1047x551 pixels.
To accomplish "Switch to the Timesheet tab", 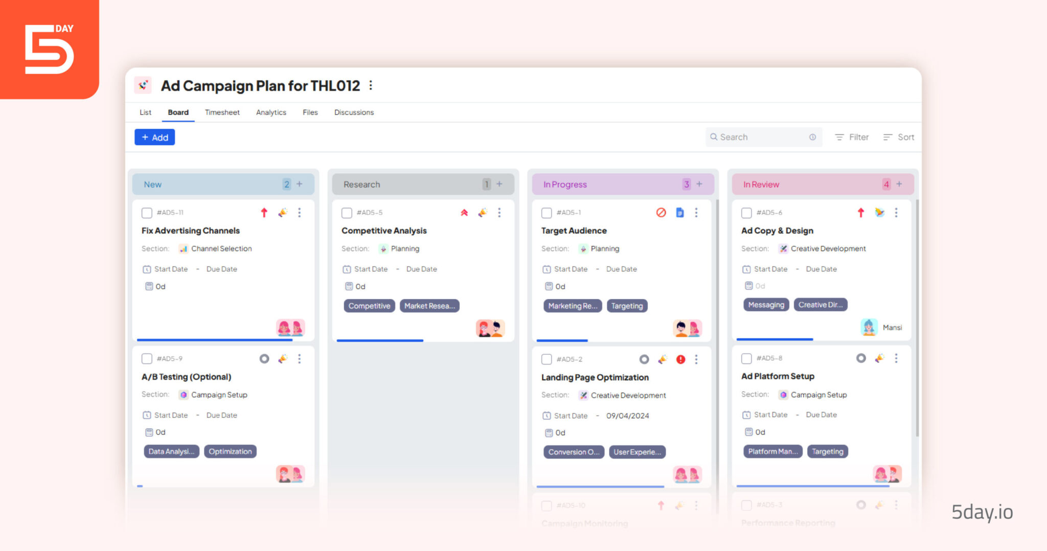I will coord(222,112).
